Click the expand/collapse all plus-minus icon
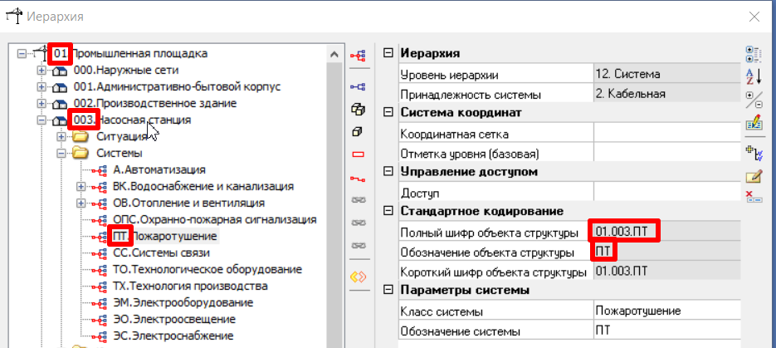This screenshot has width=776, height=348. [754, 100]
